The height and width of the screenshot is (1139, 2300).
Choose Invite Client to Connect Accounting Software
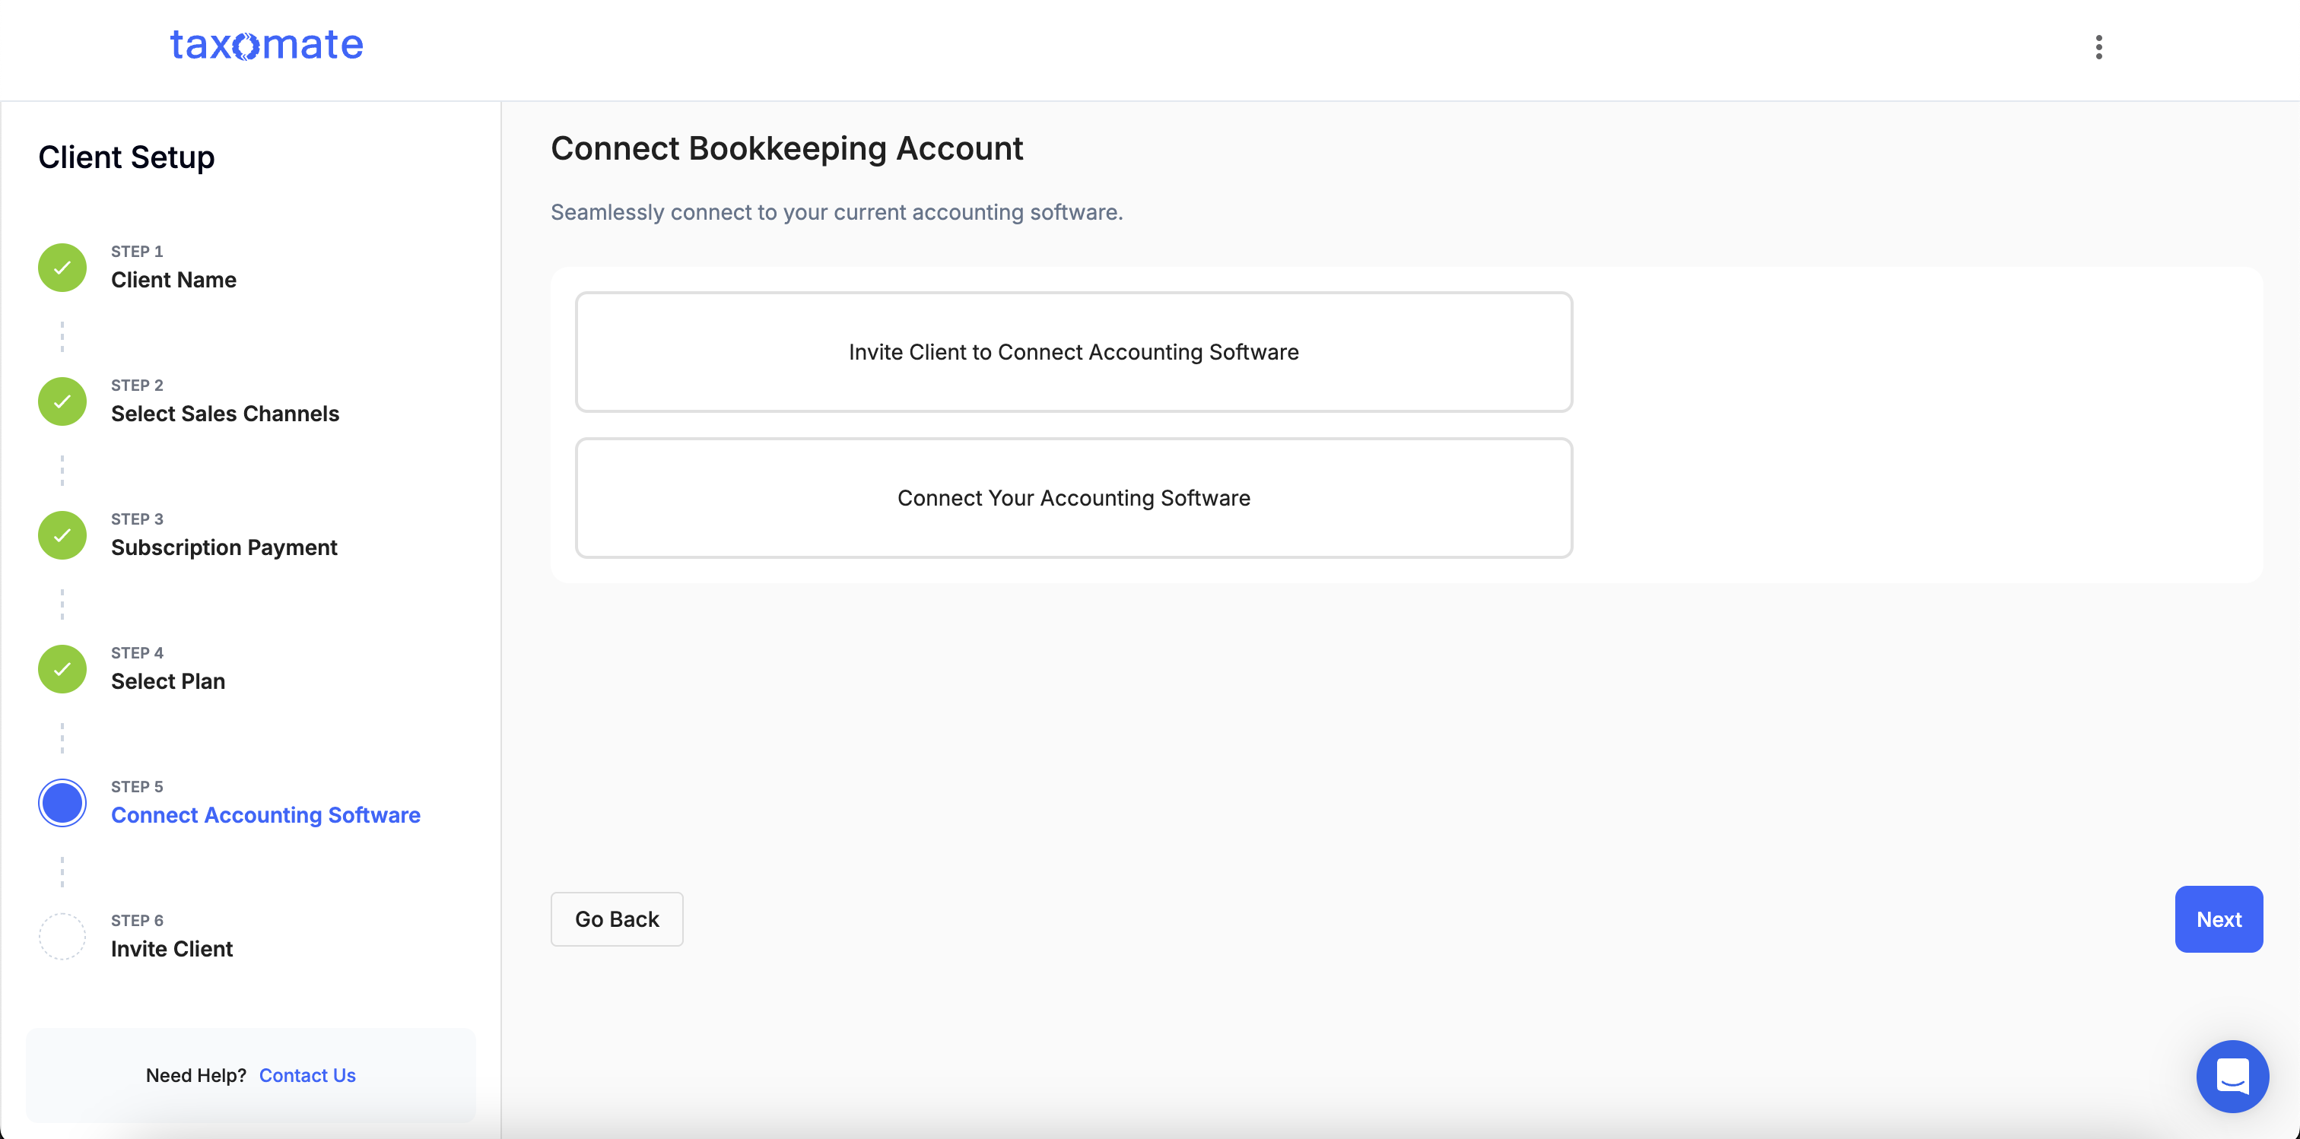pos(1073,352)
